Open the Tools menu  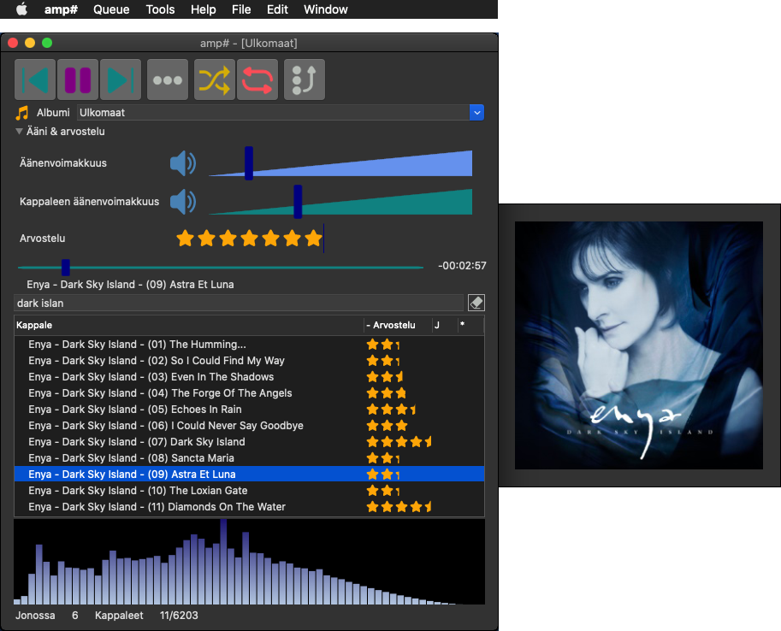point(160,9)
